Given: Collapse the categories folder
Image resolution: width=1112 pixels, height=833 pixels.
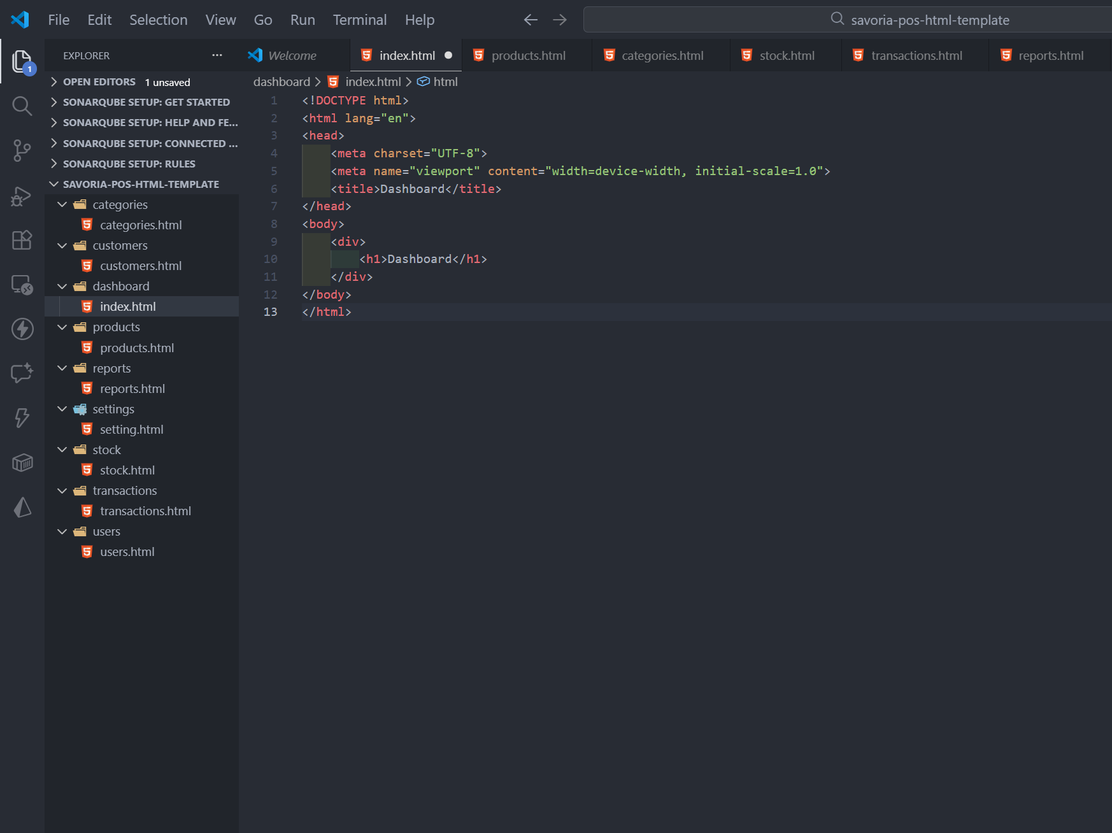Looking at the screenshot, I should point(62,204).
